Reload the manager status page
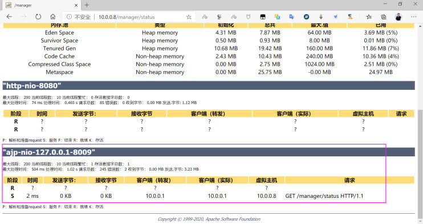Image resolution: width=423 pixels, height=224 pixels. [x=38, y=16]
